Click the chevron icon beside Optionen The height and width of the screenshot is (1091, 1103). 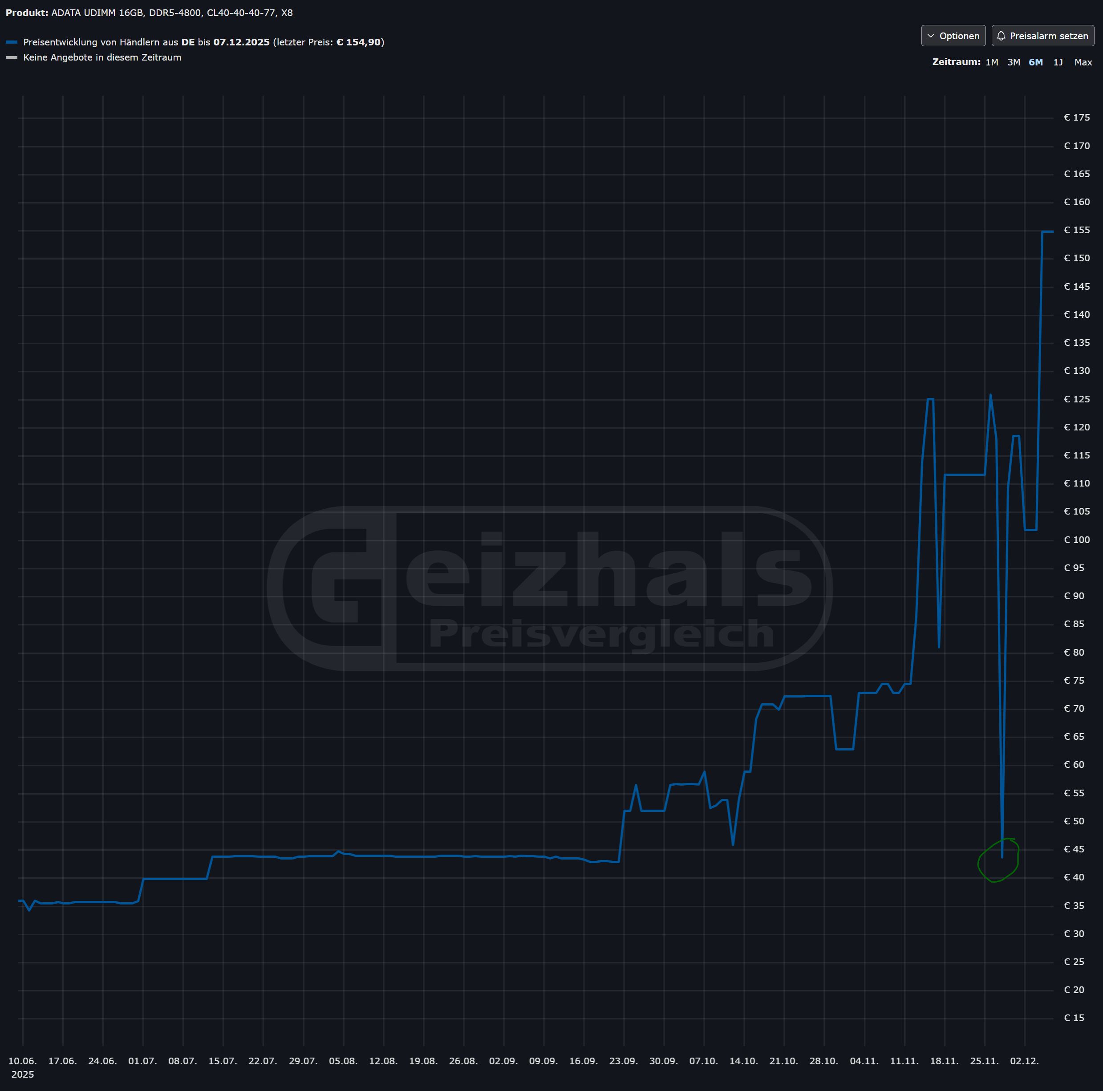tap(931, 36)
